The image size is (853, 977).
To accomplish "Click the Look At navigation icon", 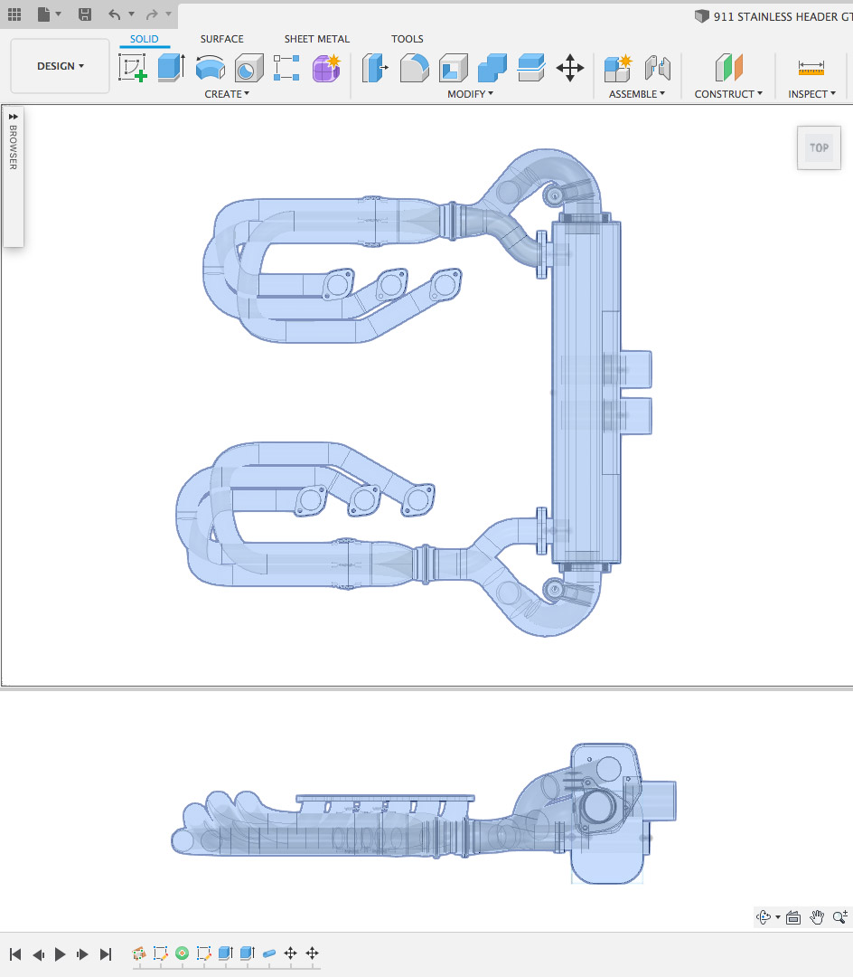I will [793, 917].
